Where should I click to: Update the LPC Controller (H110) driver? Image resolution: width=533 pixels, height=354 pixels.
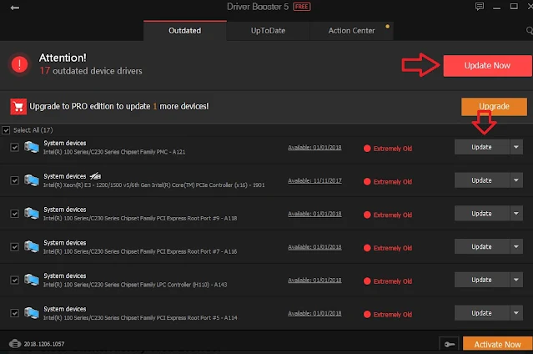pyautogui.click(x=481, y=280)
